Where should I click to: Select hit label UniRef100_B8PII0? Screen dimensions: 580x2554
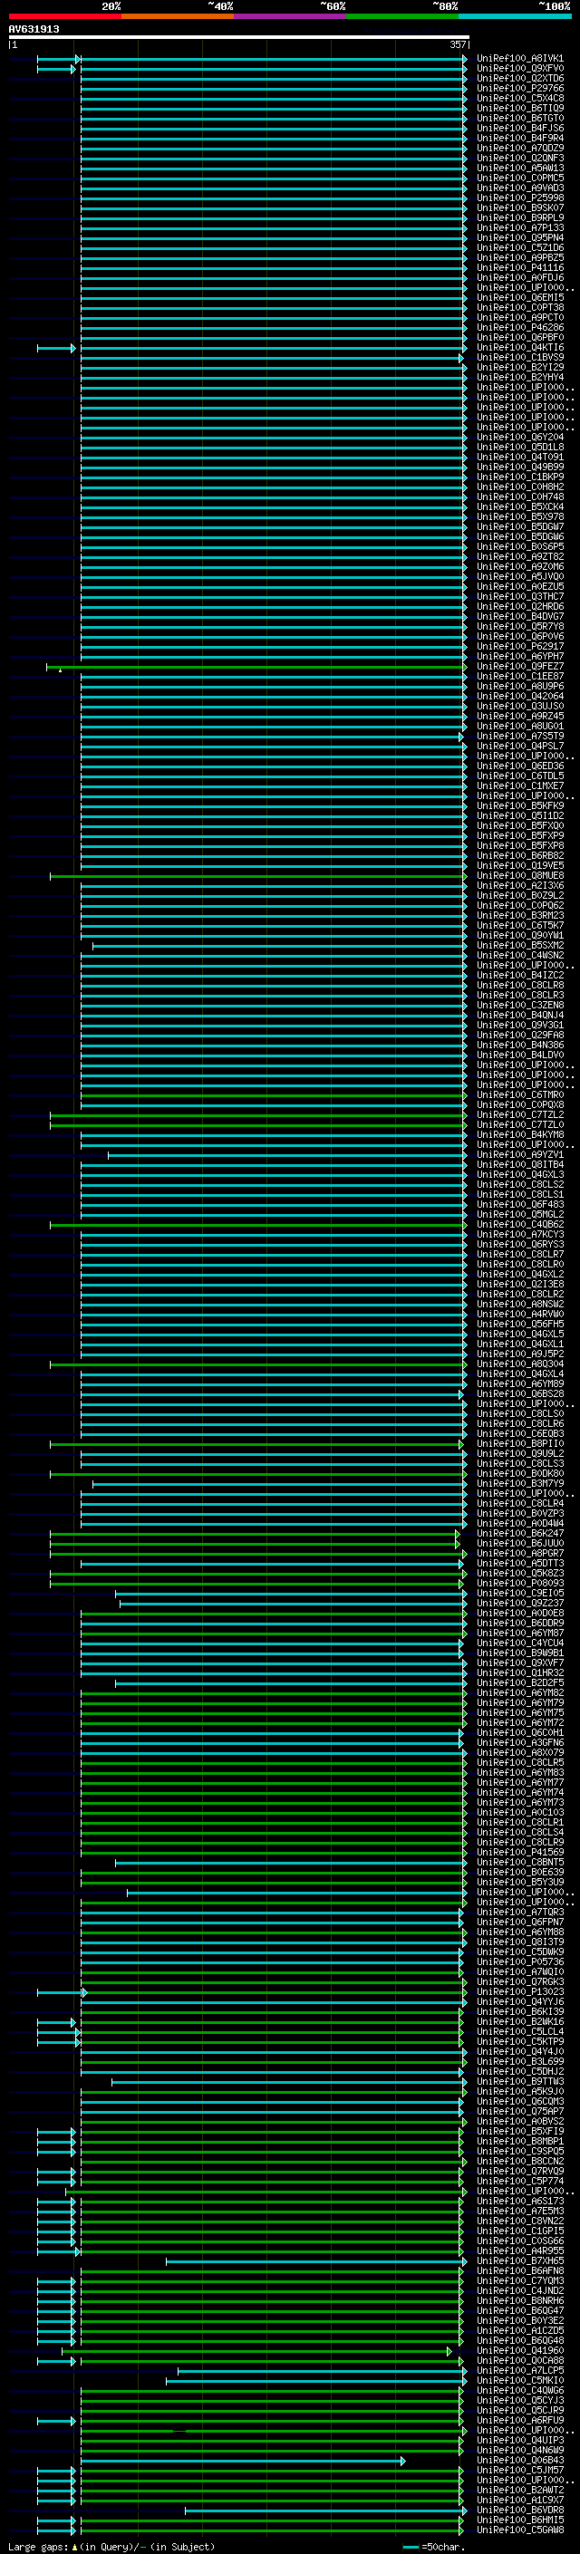click(520, 1443)
